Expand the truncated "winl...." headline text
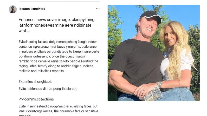207x116 pixels. point(24,31)
